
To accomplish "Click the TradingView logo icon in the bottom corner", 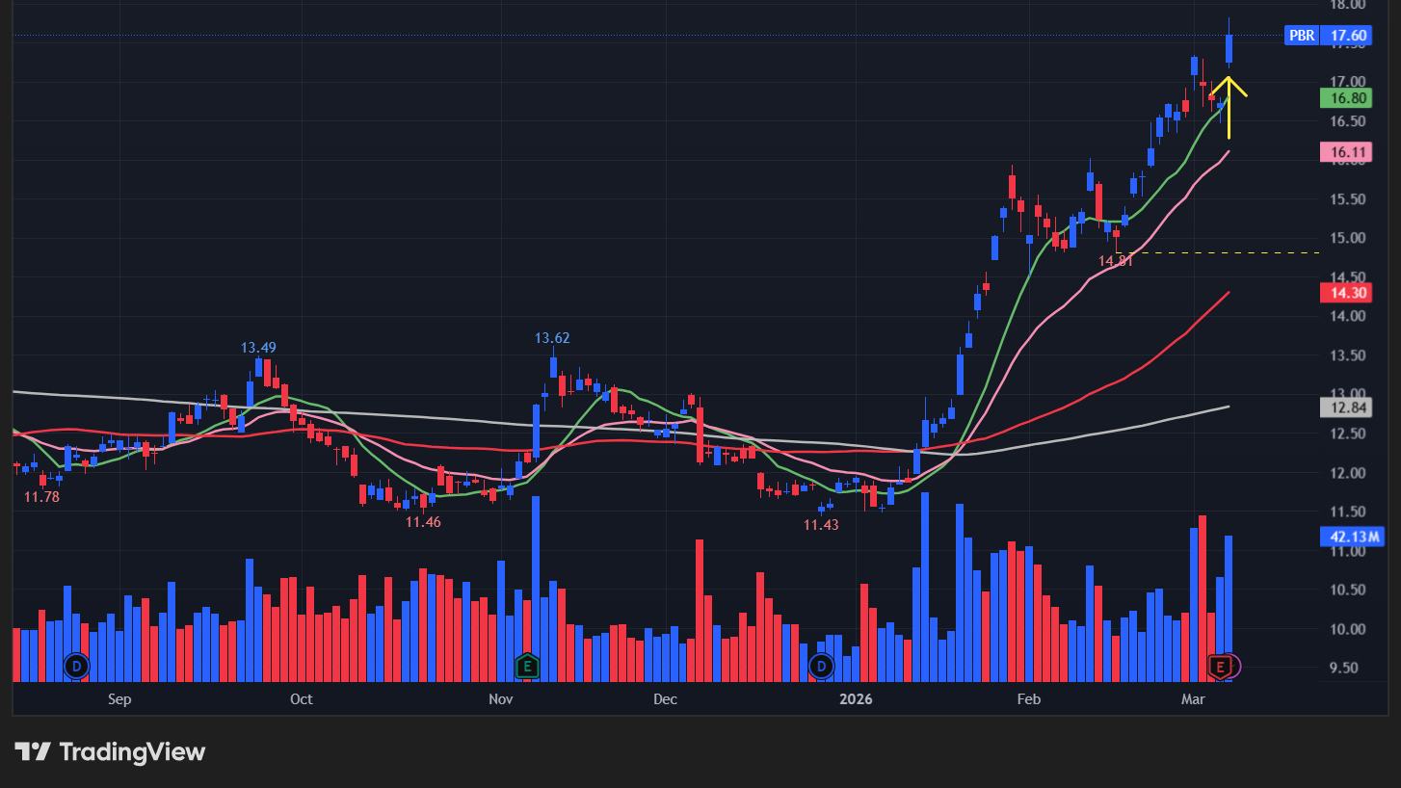I will pyautogui.click(x=32, y=752).
